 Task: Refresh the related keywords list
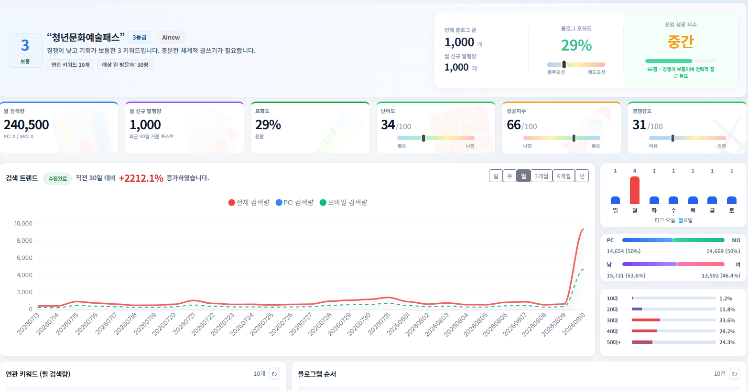click(274, 374)
